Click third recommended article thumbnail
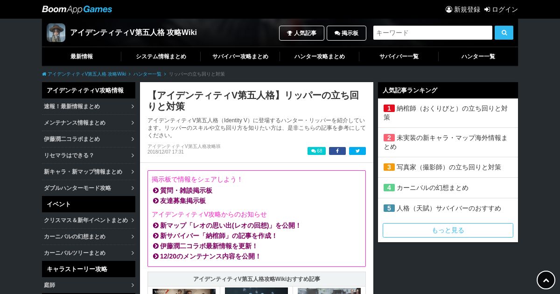The height and width of the screenshot is (294, 560). click(x=329, y=291)
